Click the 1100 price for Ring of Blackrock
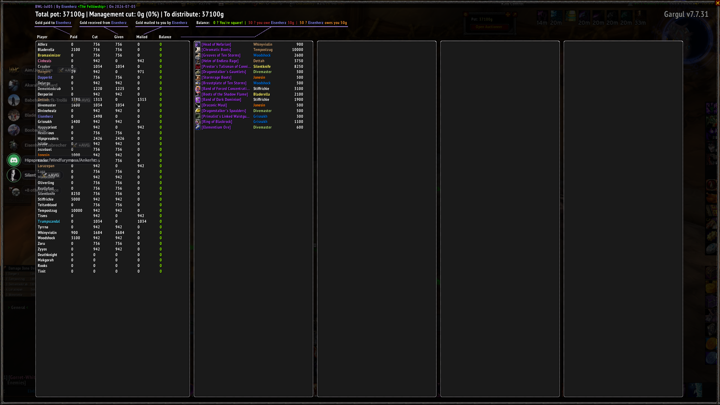Image resolution: width=720 pixels, height=405 pixels. pos(299,122)
